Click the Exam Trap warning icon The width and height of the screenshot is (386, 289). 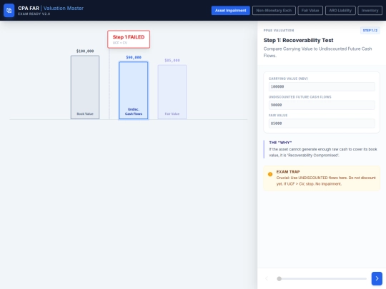click(270, 174)
